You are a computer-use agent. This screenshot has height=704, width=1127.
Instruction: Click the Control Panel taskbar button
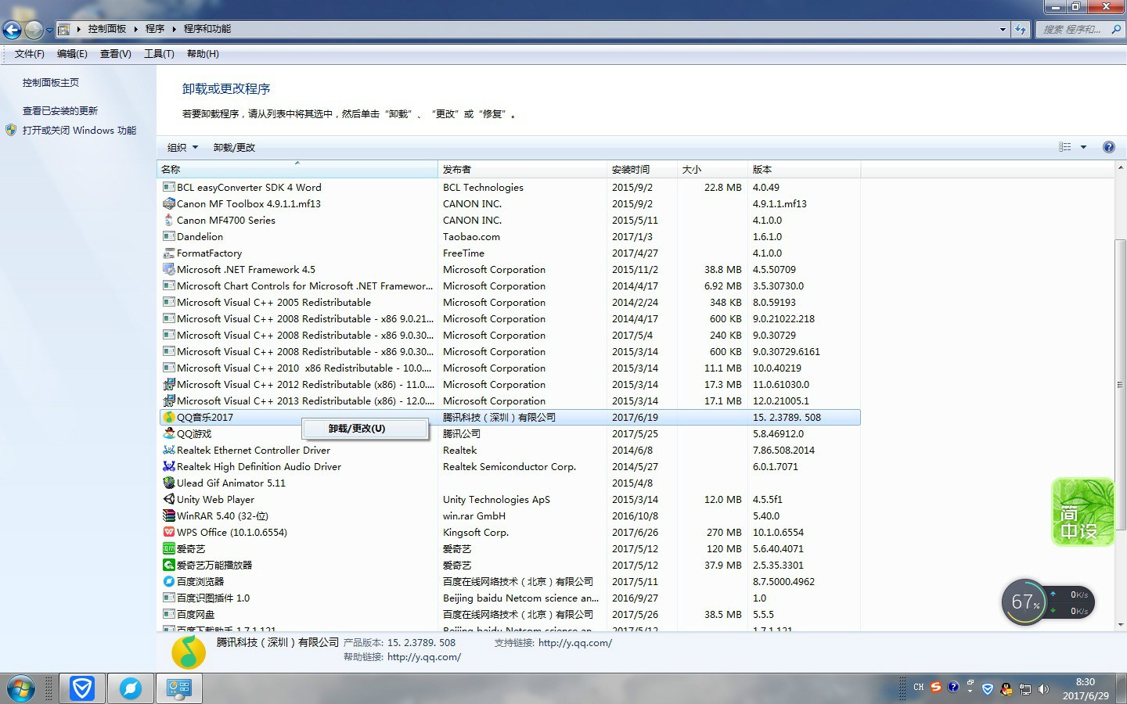179,688
